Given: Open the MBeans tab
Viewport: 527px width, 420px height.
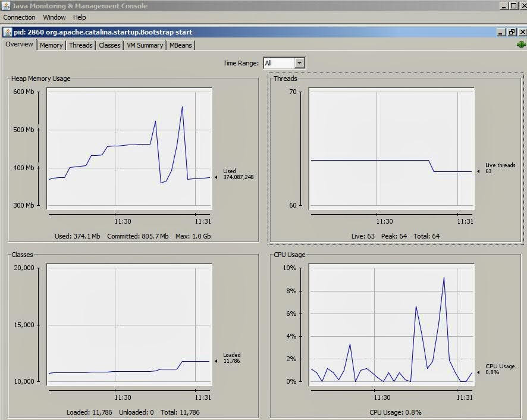Looking at the screenshot, I should click(180, 45).
